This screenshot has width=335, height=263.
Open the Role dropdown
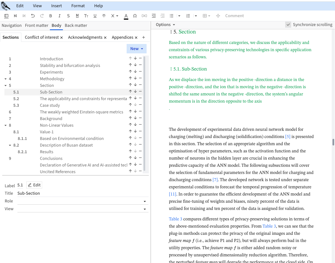tap(145, 201)
